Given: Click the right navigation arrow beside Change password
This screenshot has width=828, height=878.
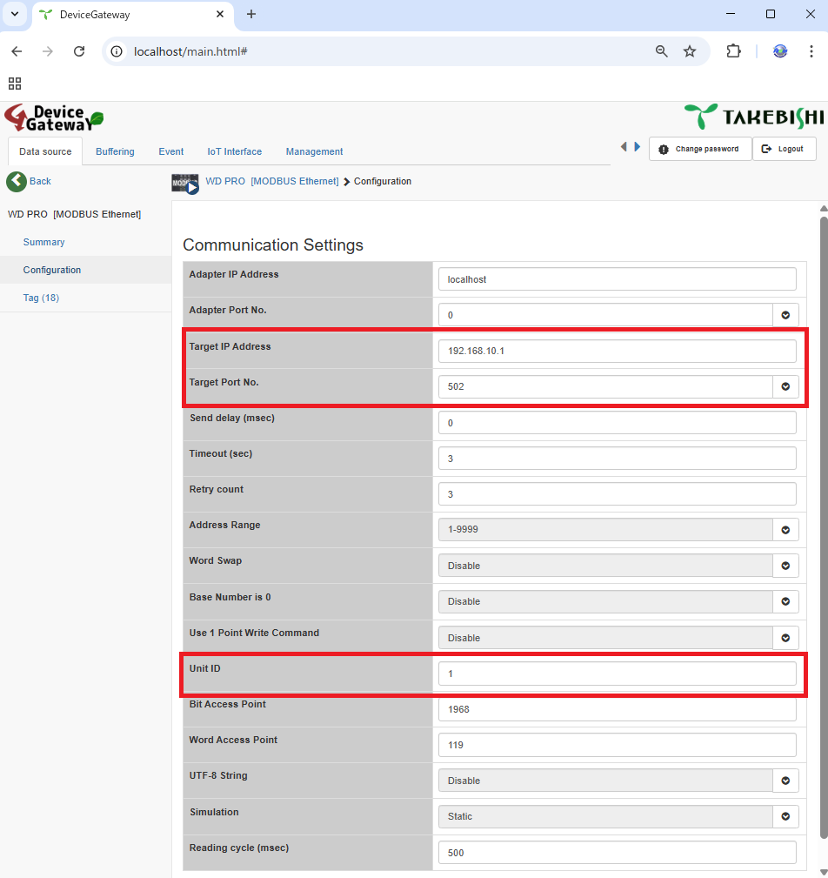Looking at the screenshot, I should tap(638, 147).
